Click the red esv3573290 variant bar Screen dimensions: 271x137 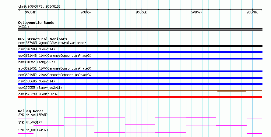(140, 97)
